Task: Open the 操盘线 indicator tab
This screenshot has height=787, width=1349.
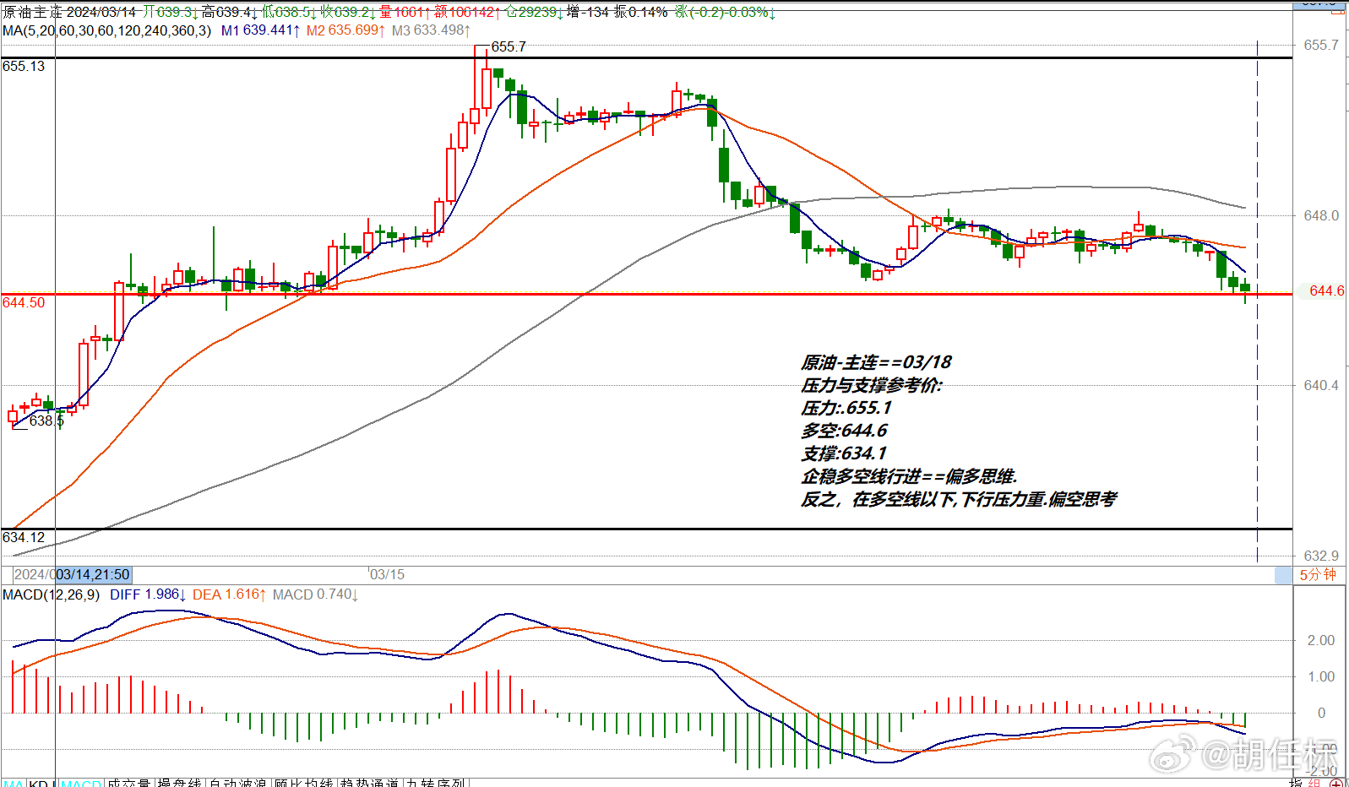Action: point(179,783)
